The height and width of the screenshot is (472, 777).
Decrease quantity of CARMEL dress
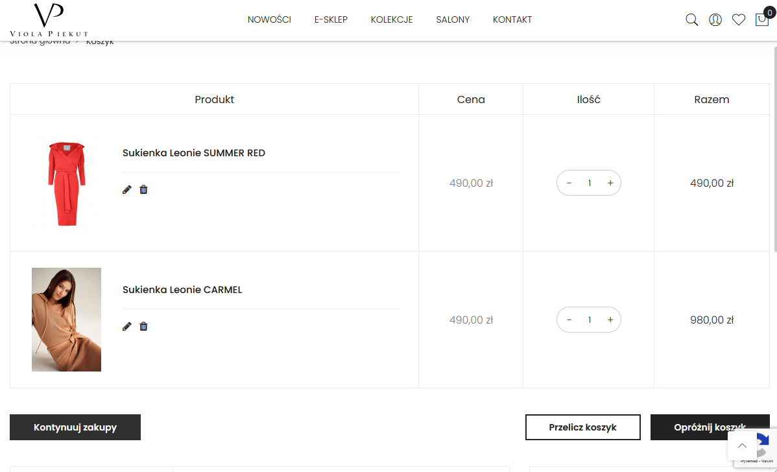[569, 320]
